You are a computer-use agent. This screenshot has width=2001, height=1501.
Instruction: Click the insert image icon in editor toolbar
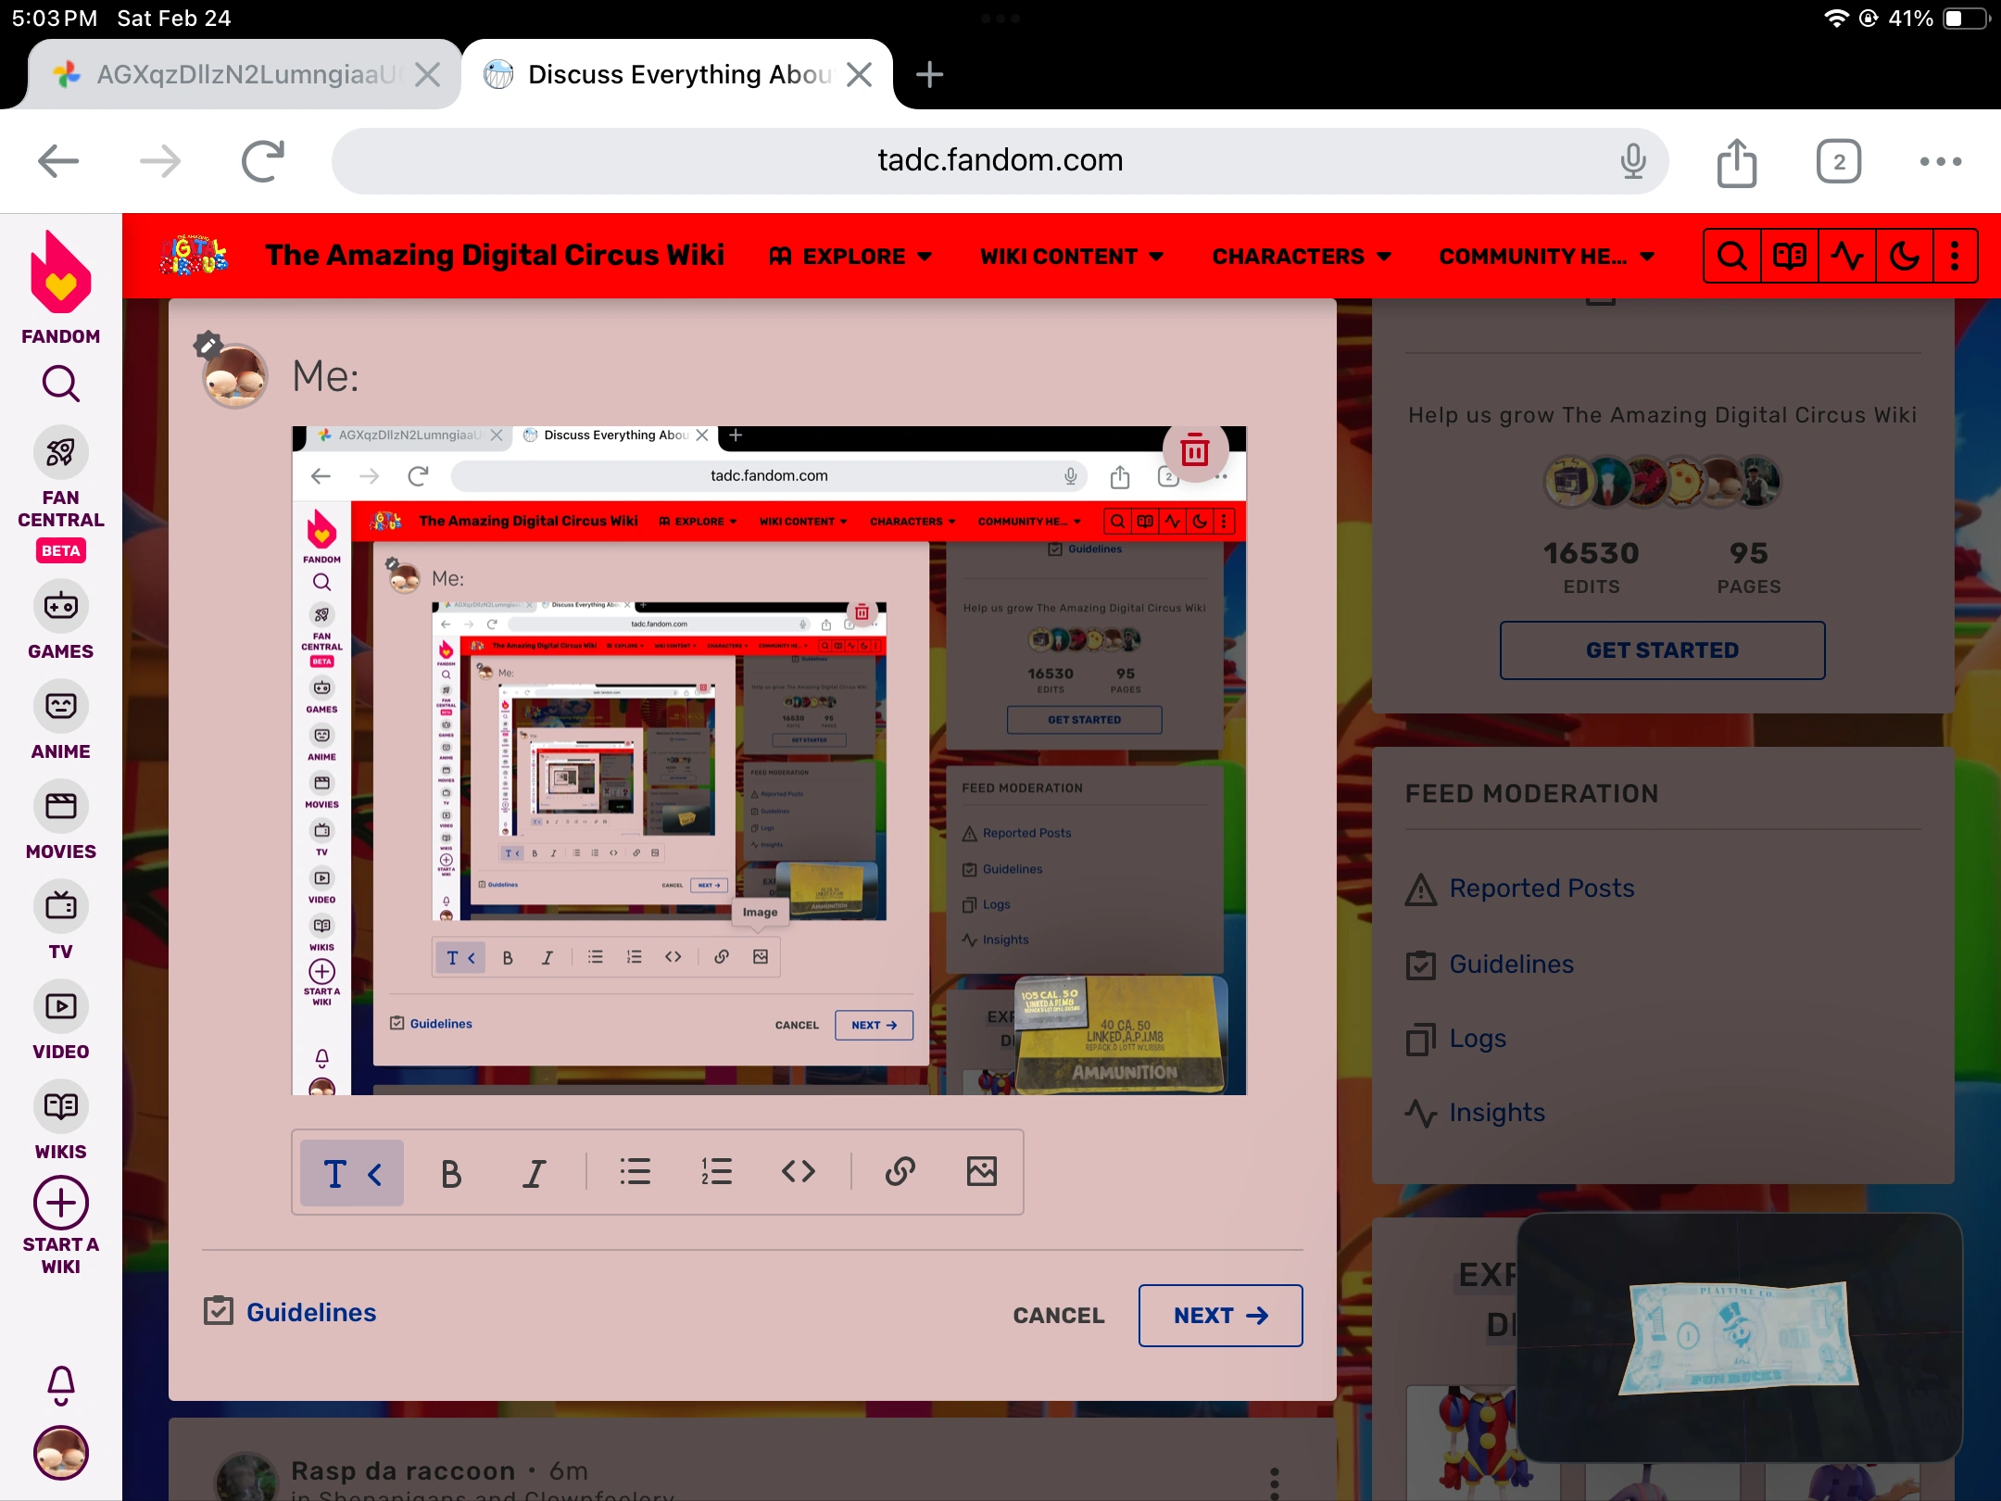tap(981, 1172)
